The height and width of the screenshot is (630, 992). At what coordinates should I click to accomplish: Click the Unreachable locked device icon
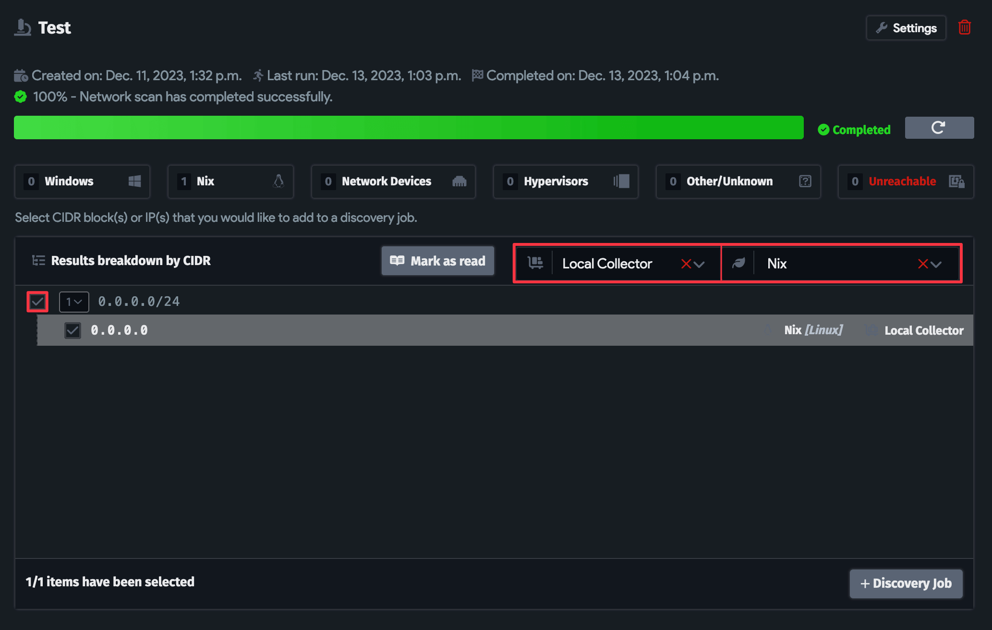(x=956, y=181)
